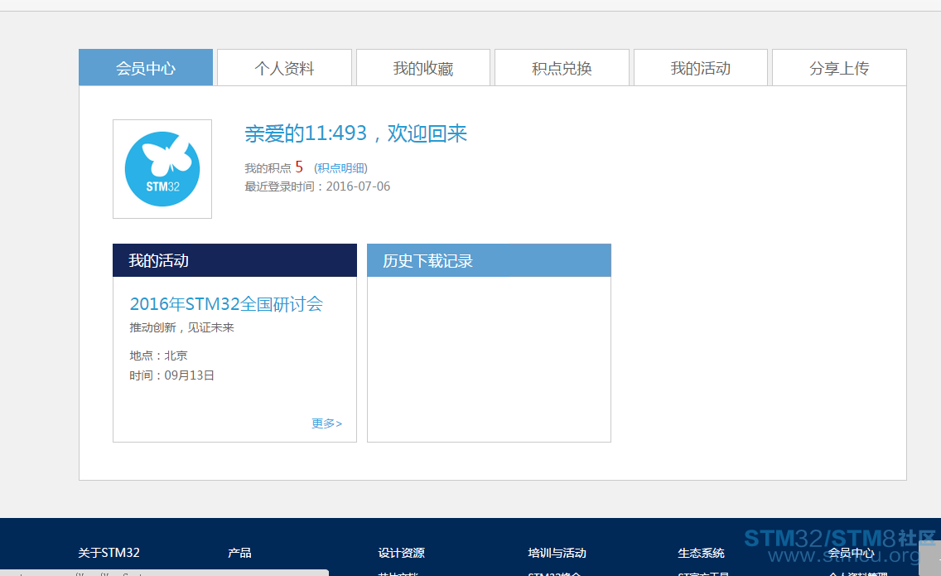Screen dimensions: 941x576
Task: Click the 历史下载记录 panel header
Action: pos(489,260)
